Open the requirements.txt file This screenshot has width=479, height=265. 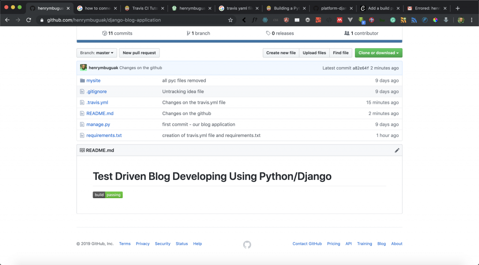[104, 136]
